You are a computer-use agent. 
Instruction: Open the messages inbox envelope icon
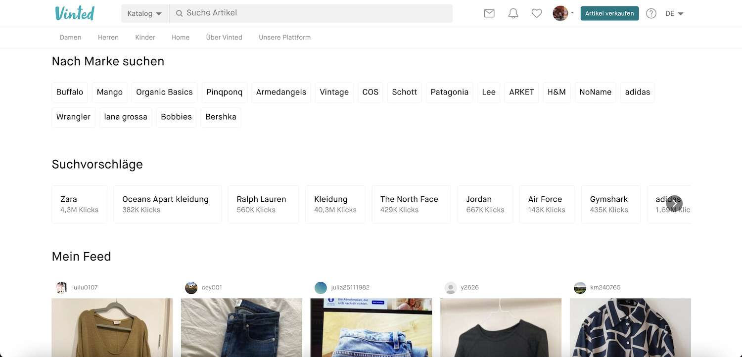pyautogui.click(x=489, y=13)
